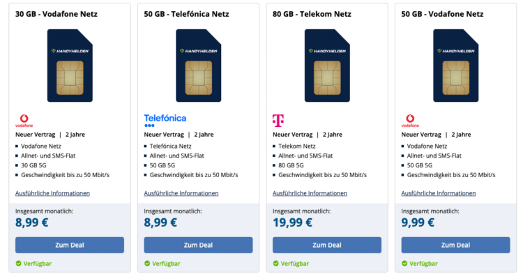Screen dimensions: 523x279
Task: Select the 80 GB Telekom SIM card image
Action: click(327, 66)
